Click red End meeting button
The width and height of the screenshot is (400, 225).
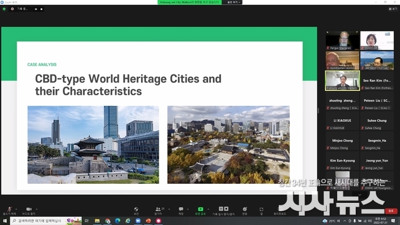click(391, 211)
